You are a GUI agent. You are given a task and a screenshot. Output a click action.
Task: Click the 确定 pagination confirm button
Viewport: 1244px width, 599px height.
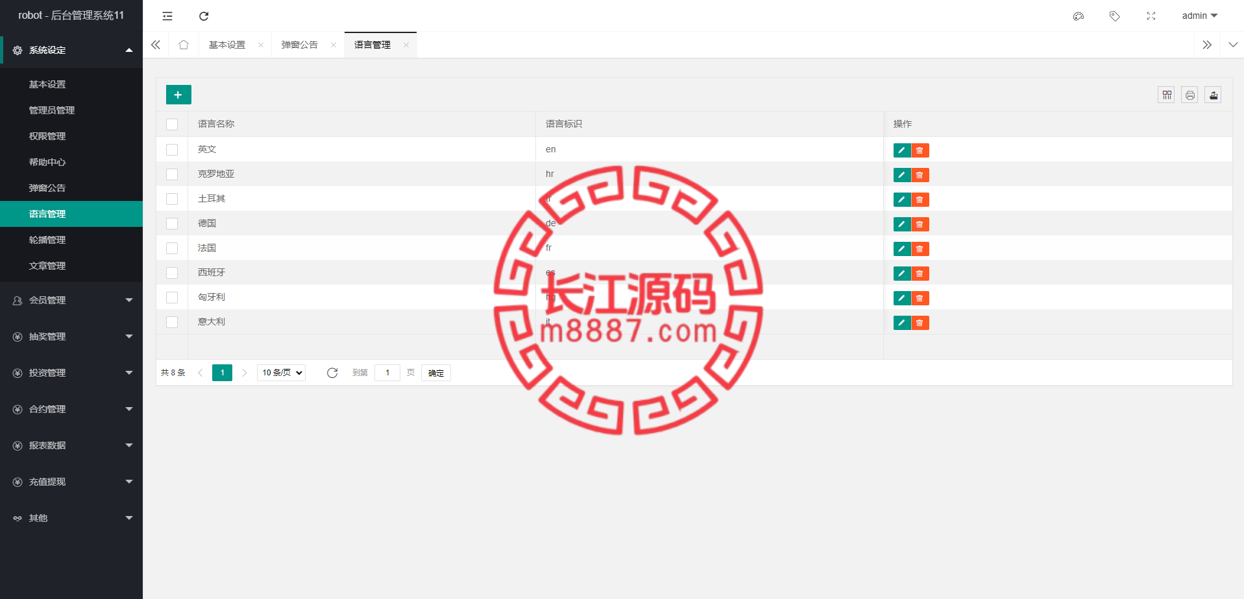point(436,373)
